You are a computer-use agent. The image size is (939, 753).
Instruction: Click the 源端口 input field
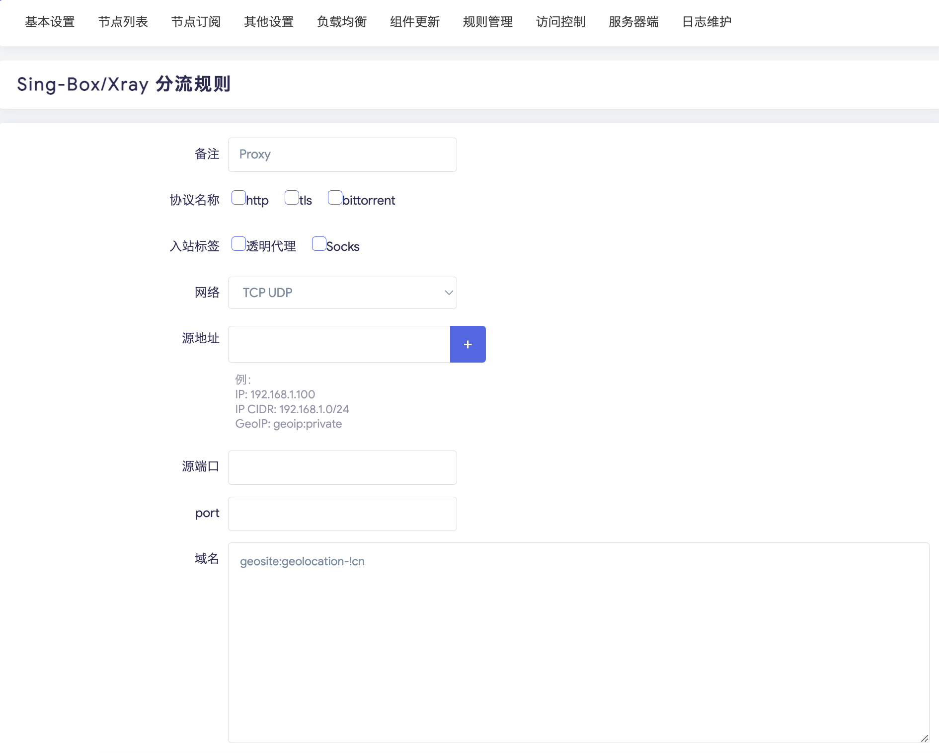click(342, 467)
